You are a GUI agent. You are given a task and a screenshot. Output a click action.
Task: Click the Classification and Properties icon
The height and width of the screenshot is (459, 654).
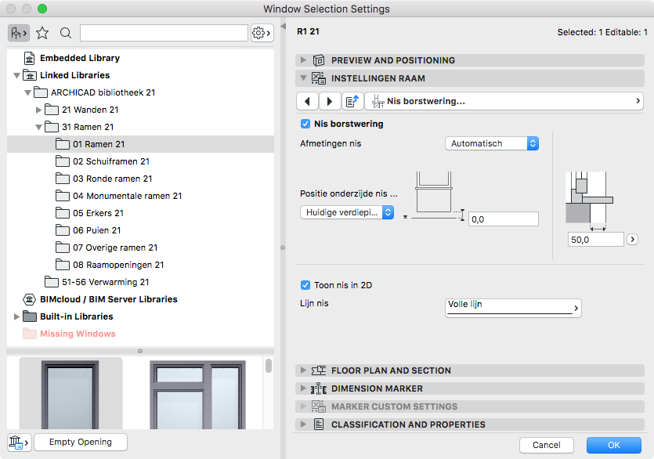(319, 425)
